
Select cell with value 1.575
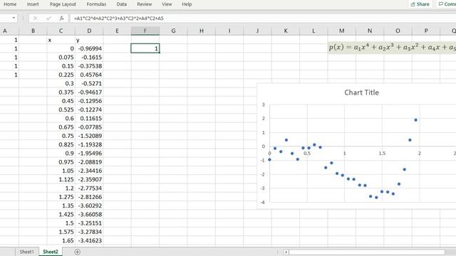61,232
